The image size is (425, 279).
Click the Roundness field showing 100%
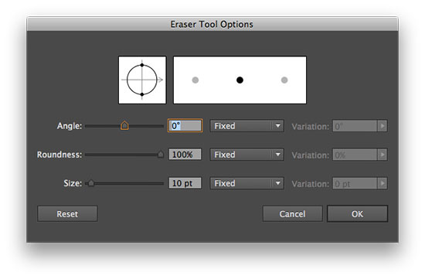point(185,155)
